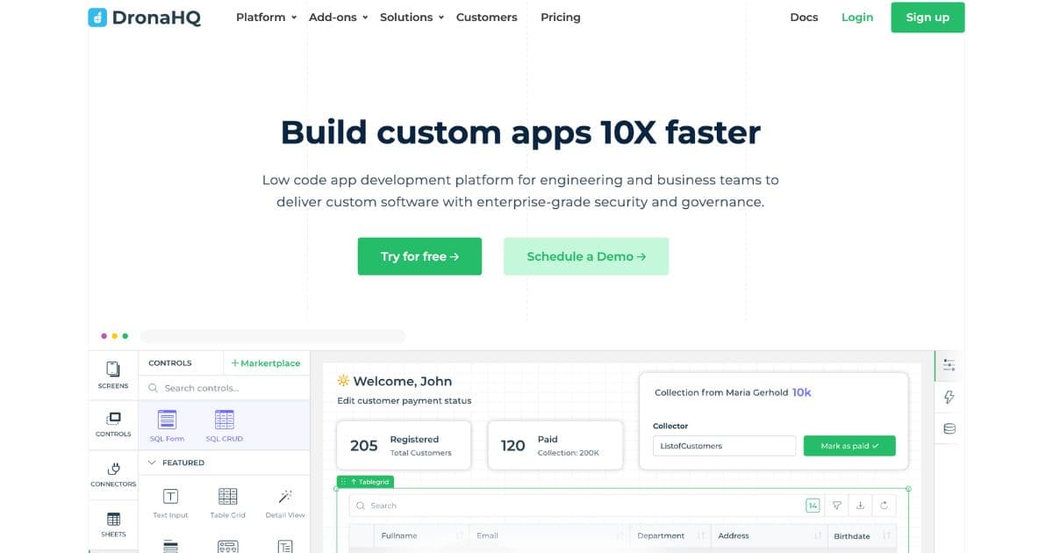Click the table filter funnel icon
Screen dimensions: 1053x553
(x=836, y=506)
